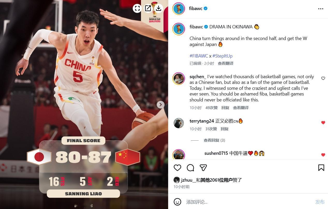The width and height of the screenshot is (328, 209).
Task: Expand the 3 replies under terrytang24
Action: (x=214, y=140)
